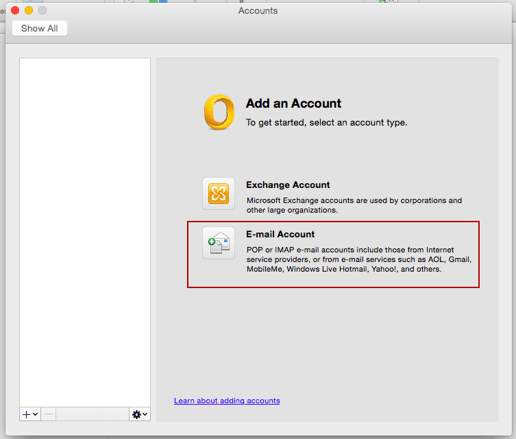Click the 'select an account type' subtitle
The height and width of the screenshot is (439, 516).
[326, 123]
